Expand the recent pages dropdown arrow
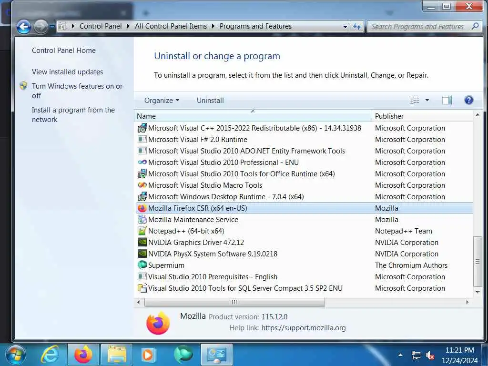The height and width of the screenshot is (366, 488). (x=52, y=27)
